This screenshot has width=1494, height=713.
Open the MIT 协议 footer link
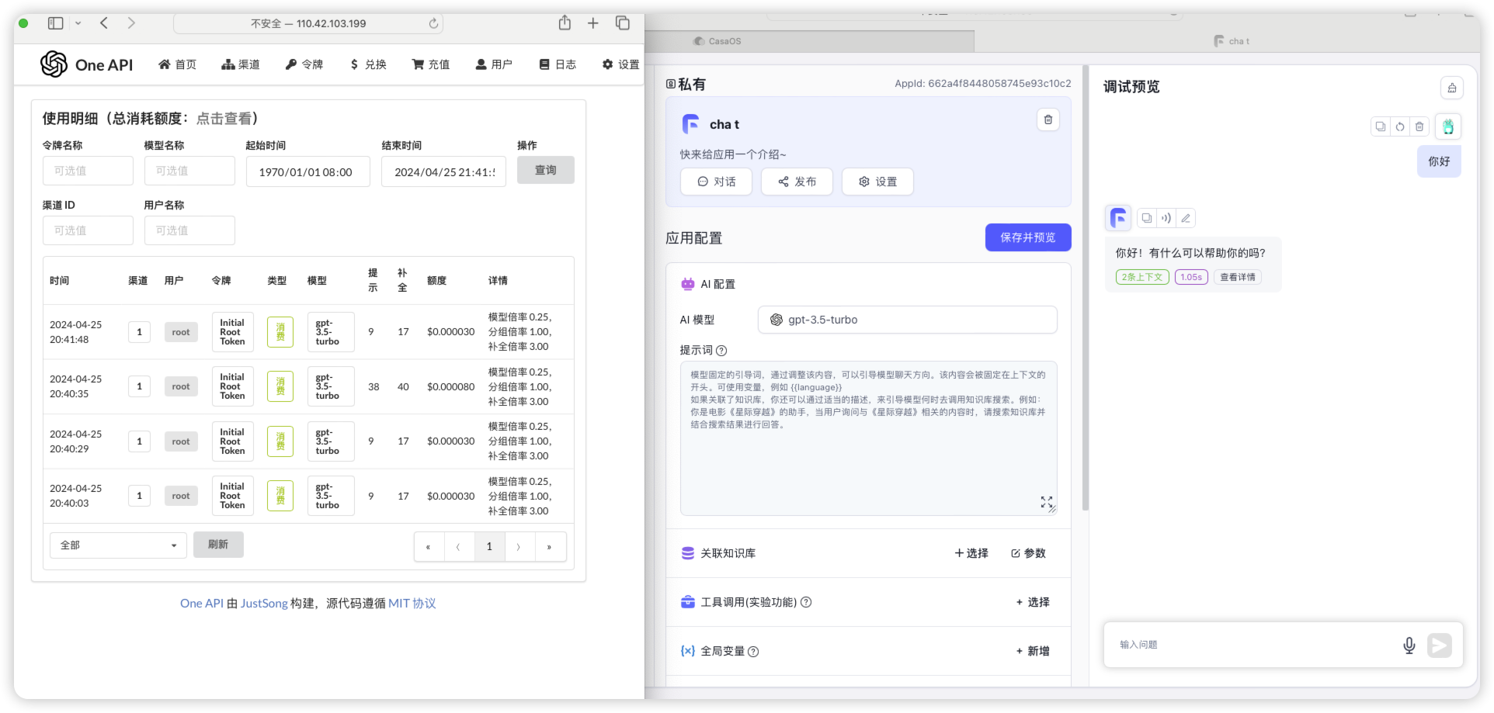[412, 604]
